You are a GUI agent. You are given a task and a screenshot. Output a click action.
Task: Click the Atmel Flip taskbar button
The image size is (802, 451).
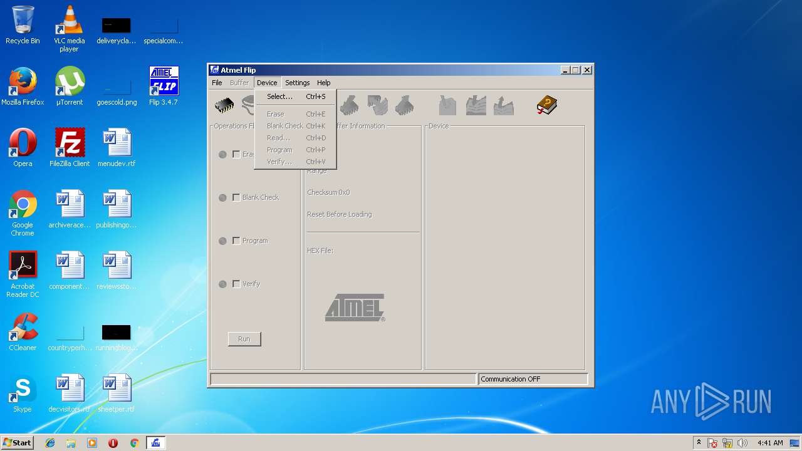tap(156, 443)
